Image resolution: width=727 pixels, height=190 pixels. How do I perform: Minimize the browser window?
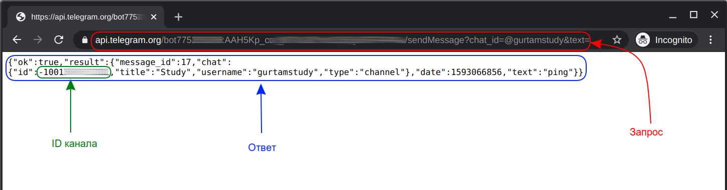pos(672,15)
